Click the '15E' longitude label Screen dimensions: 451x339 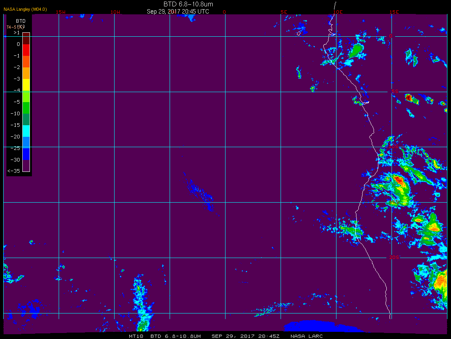click(394, 12)
